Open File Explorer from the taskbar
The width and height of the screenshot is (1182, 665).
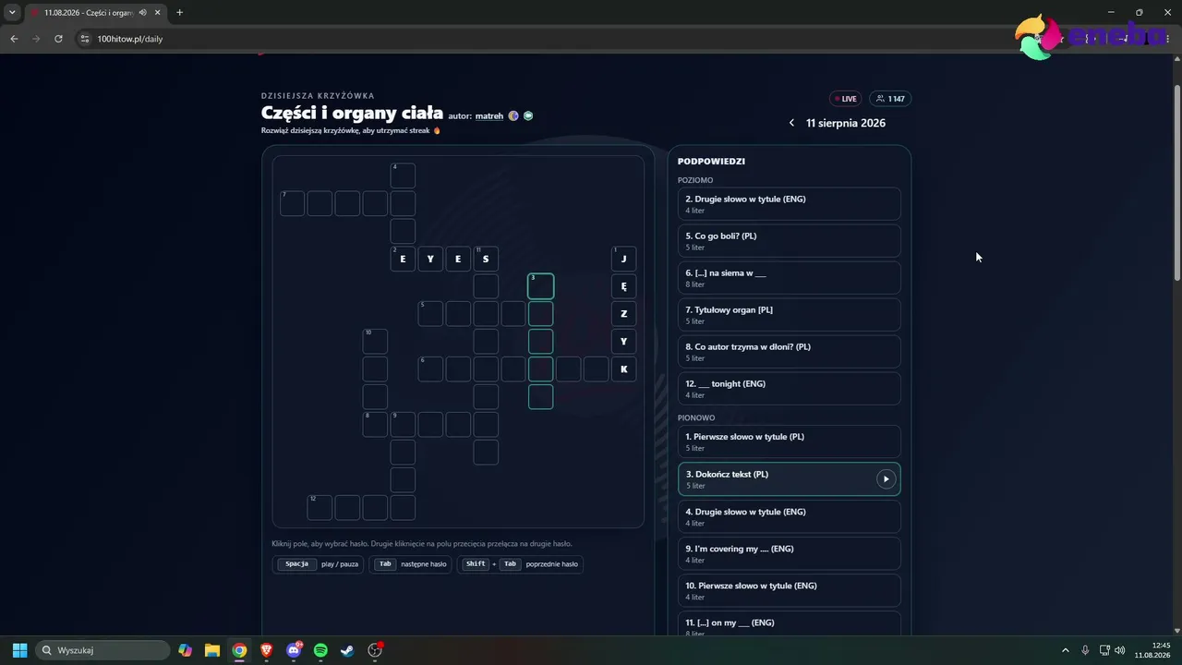[x=212, y=650]
